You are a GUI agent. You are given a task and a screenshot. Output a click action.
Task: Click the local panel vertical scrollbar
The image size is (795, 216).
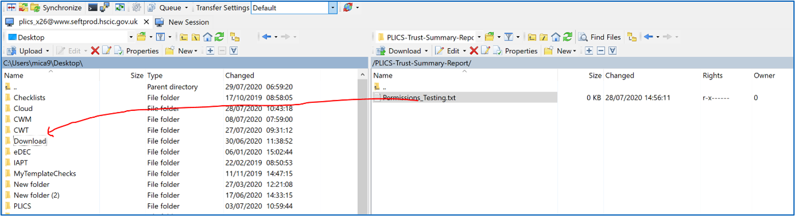pyautogui.click(x=362, y=142)
